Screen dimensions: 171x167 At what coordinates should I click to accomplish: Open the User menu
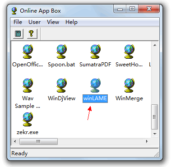point(34,22)
